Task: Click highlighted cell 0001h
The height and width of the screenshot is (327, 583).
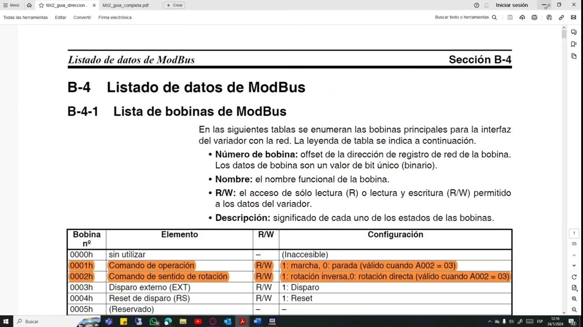Action: click(x=81, y=266)
